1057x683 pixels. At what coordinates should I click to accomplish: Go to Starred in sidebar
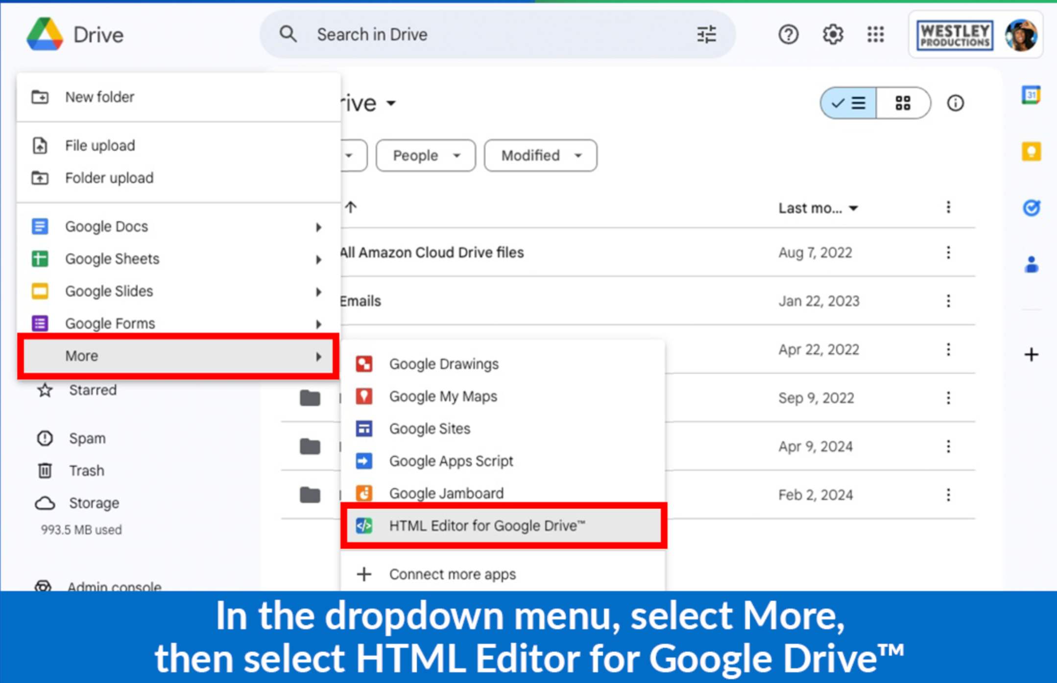pyautogui.click(x=77, y=390)
